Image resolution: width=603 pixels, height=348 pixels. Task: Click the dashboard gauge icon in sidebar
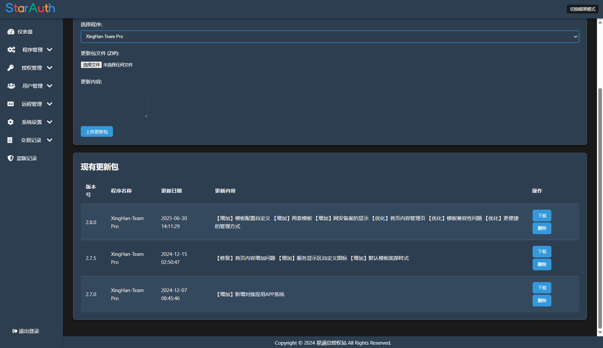click(x=11, y=32)
